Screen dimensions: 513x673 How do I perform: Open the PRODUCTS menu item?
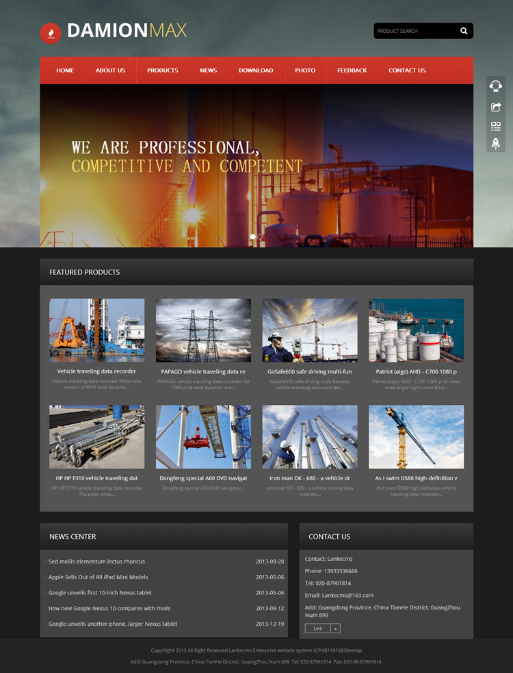point(162,70)
